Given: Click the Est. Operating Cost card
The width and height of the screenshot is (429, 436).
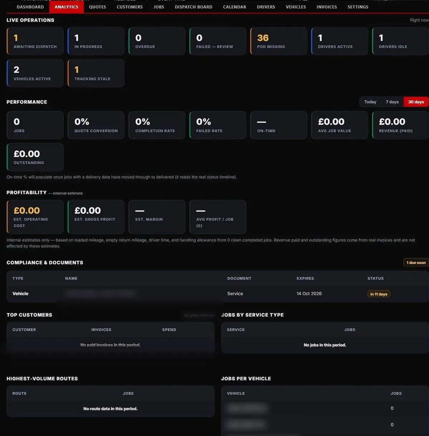Looking at the screenshot, I should (35, 217).
